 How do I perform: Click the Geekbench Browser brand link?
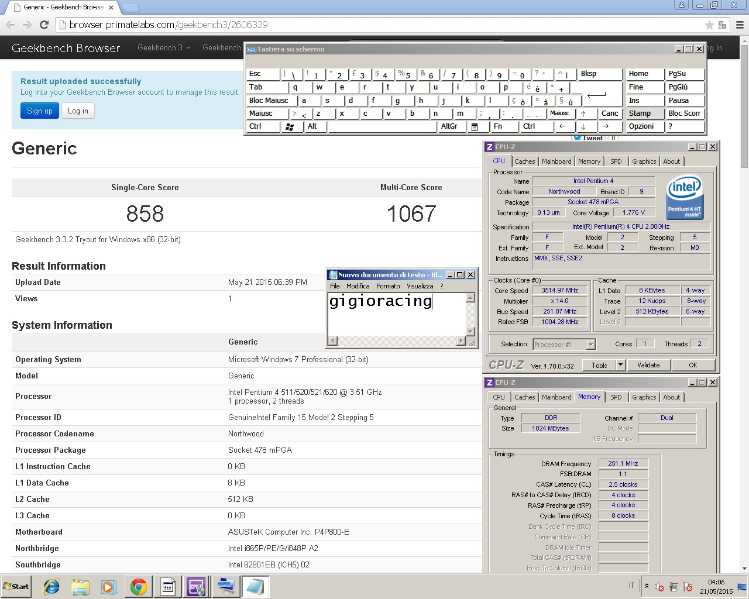coord(66,48)
